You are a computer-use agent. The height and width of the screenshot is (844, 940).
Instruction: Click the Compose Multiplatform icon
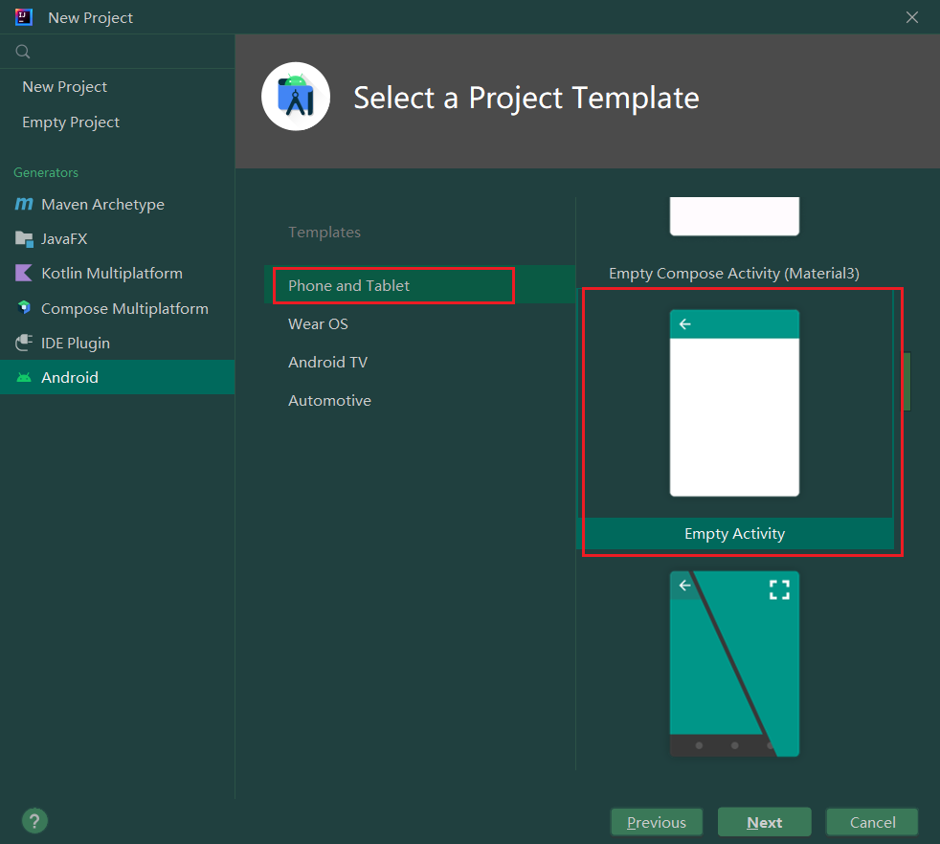click(x=24, y=308)
